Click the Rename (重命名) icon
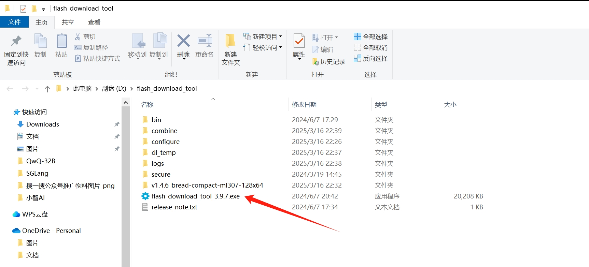 click(205, 41)
